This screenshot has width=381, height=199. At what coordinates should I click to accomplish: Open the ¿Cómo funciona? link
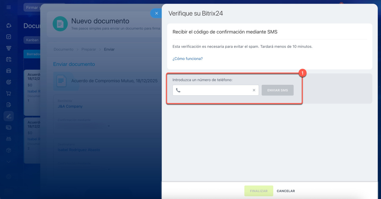(x=188, y=59)
